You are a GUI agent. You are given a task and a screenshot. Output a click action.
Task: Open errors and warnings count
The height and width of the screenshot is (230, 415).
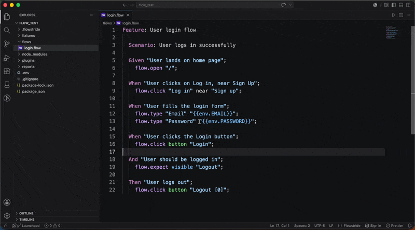(x=52, y=226)
